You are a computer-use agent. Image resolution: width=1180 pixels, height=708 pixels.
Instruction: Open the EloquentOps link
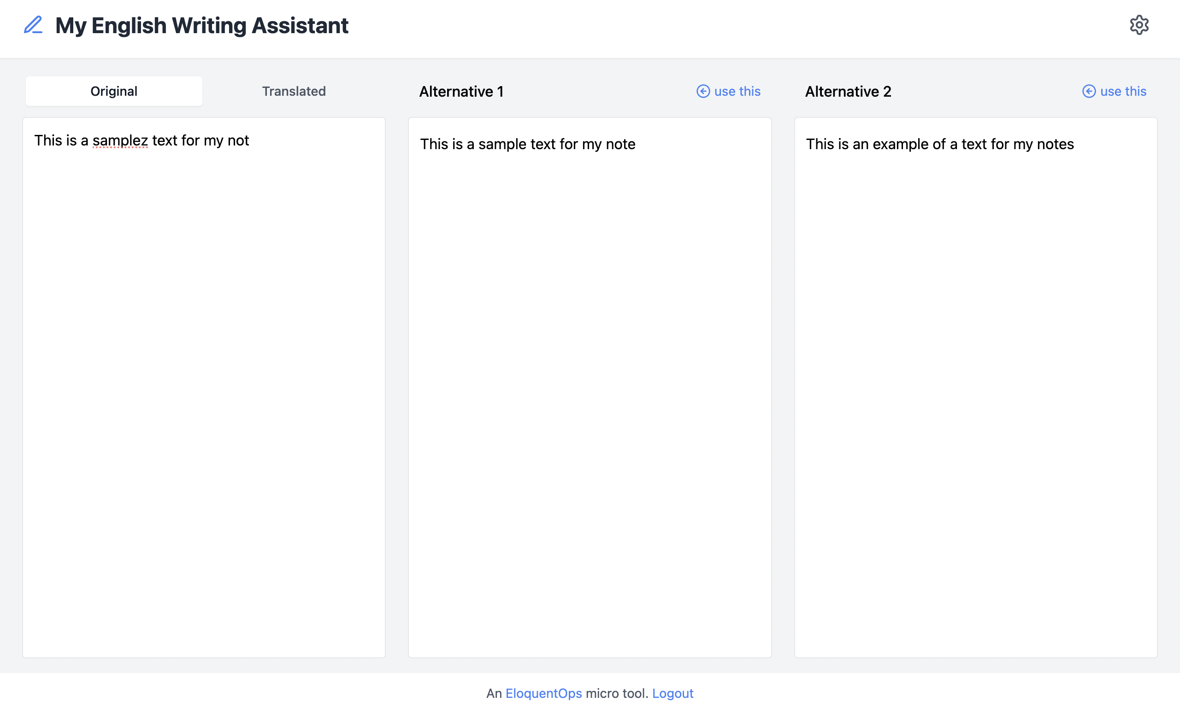(x=543, y=693)
